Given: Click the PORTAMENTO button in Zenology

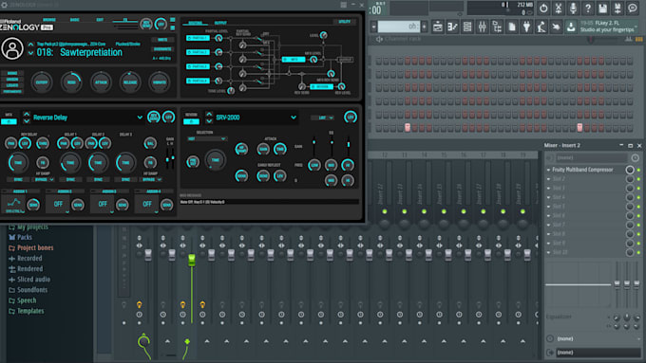Looking at the screenshot, I should (x=12, y=91).
